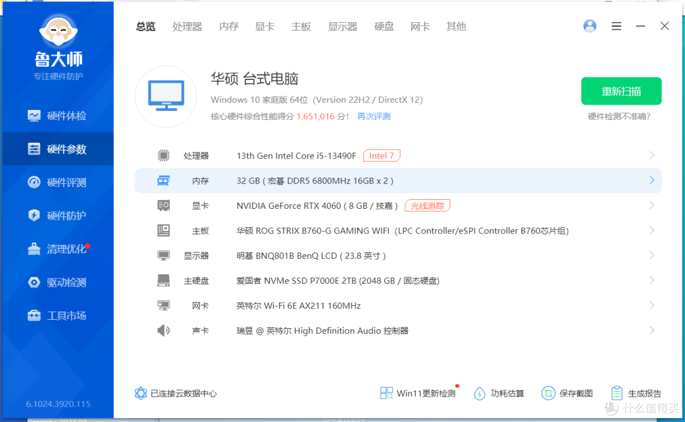
Task: Open the hamburger main menu
Action: coord(616,26)
